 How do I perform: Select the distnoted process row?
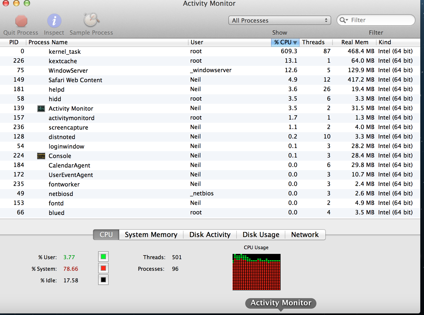(210, 137)
